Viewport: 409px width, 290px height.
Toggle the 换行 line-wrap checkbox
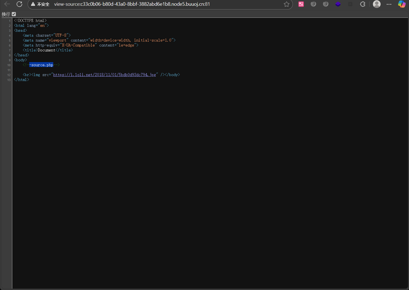pos(14,14)
